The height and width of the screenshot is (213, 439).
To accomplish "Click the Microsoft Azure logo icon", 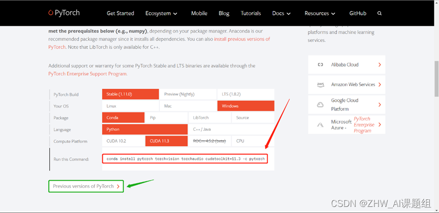I will (x=320, y=125).
